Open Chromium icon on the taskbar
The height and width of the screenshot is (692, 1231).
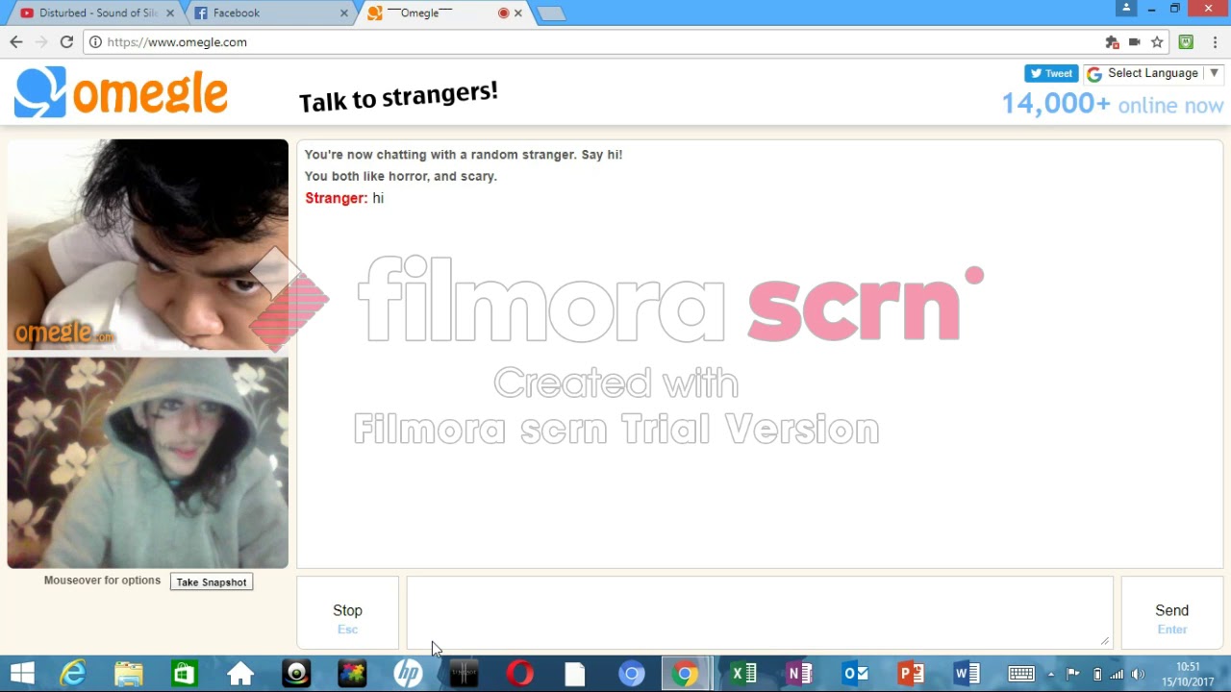click(x=631, y=674)
